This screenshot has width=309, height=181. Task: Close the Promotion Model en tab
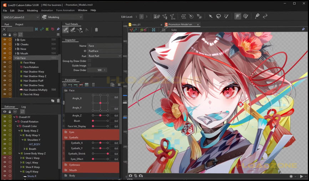point(198,25)
